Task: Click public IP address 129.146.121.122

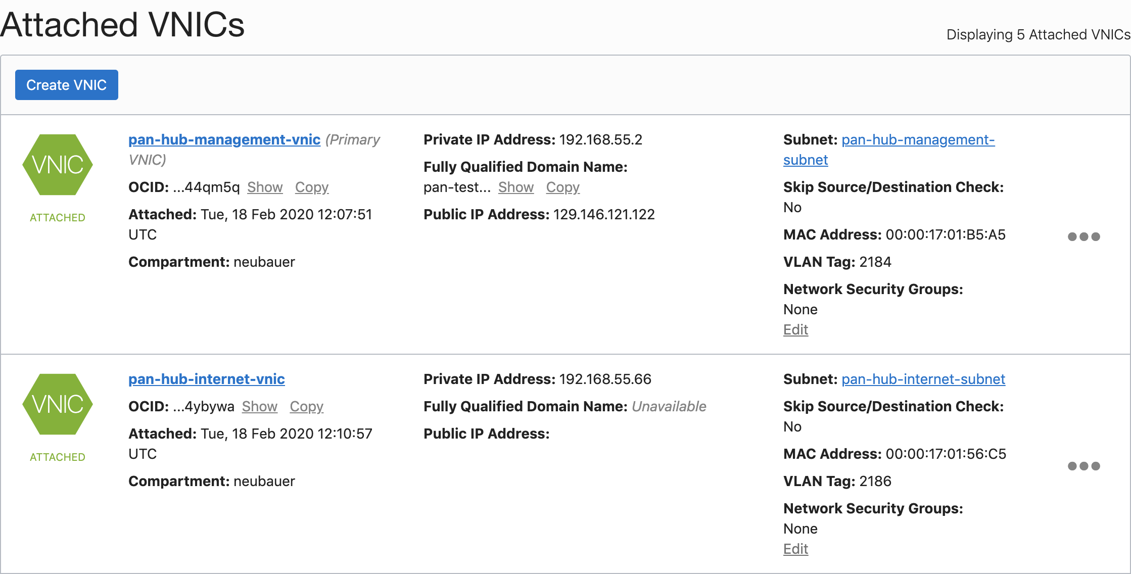Action: click(x=603, y=214)
